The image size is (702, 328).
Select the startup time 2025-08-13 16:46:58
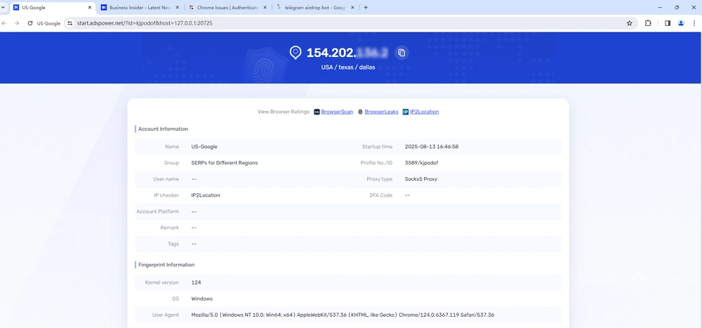pos(432,147)
